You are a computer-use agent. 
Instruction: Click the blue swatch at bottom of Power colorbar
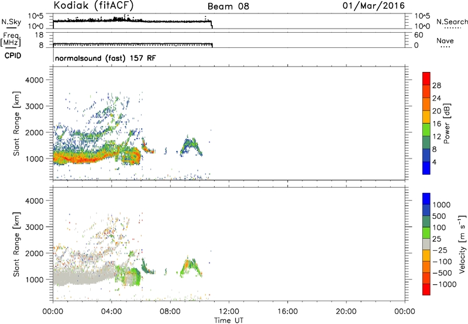426,168
